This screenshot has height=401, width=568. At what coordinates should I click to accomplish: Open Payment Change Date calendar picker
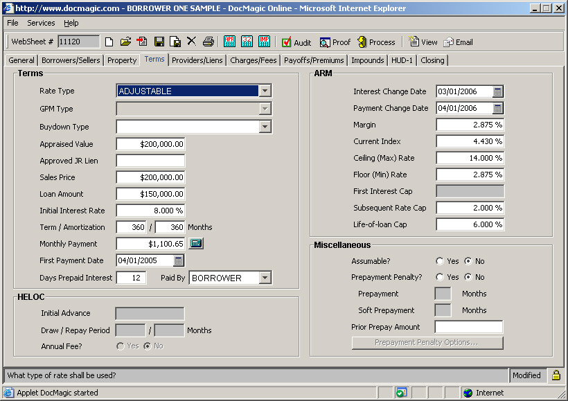pos(498,108)
